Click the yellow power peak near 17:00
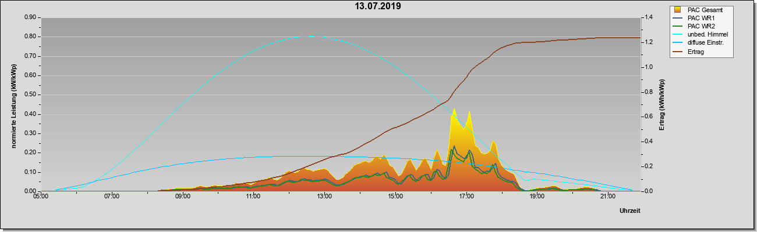Screen dimensions: 757x232 coord(454,110)
